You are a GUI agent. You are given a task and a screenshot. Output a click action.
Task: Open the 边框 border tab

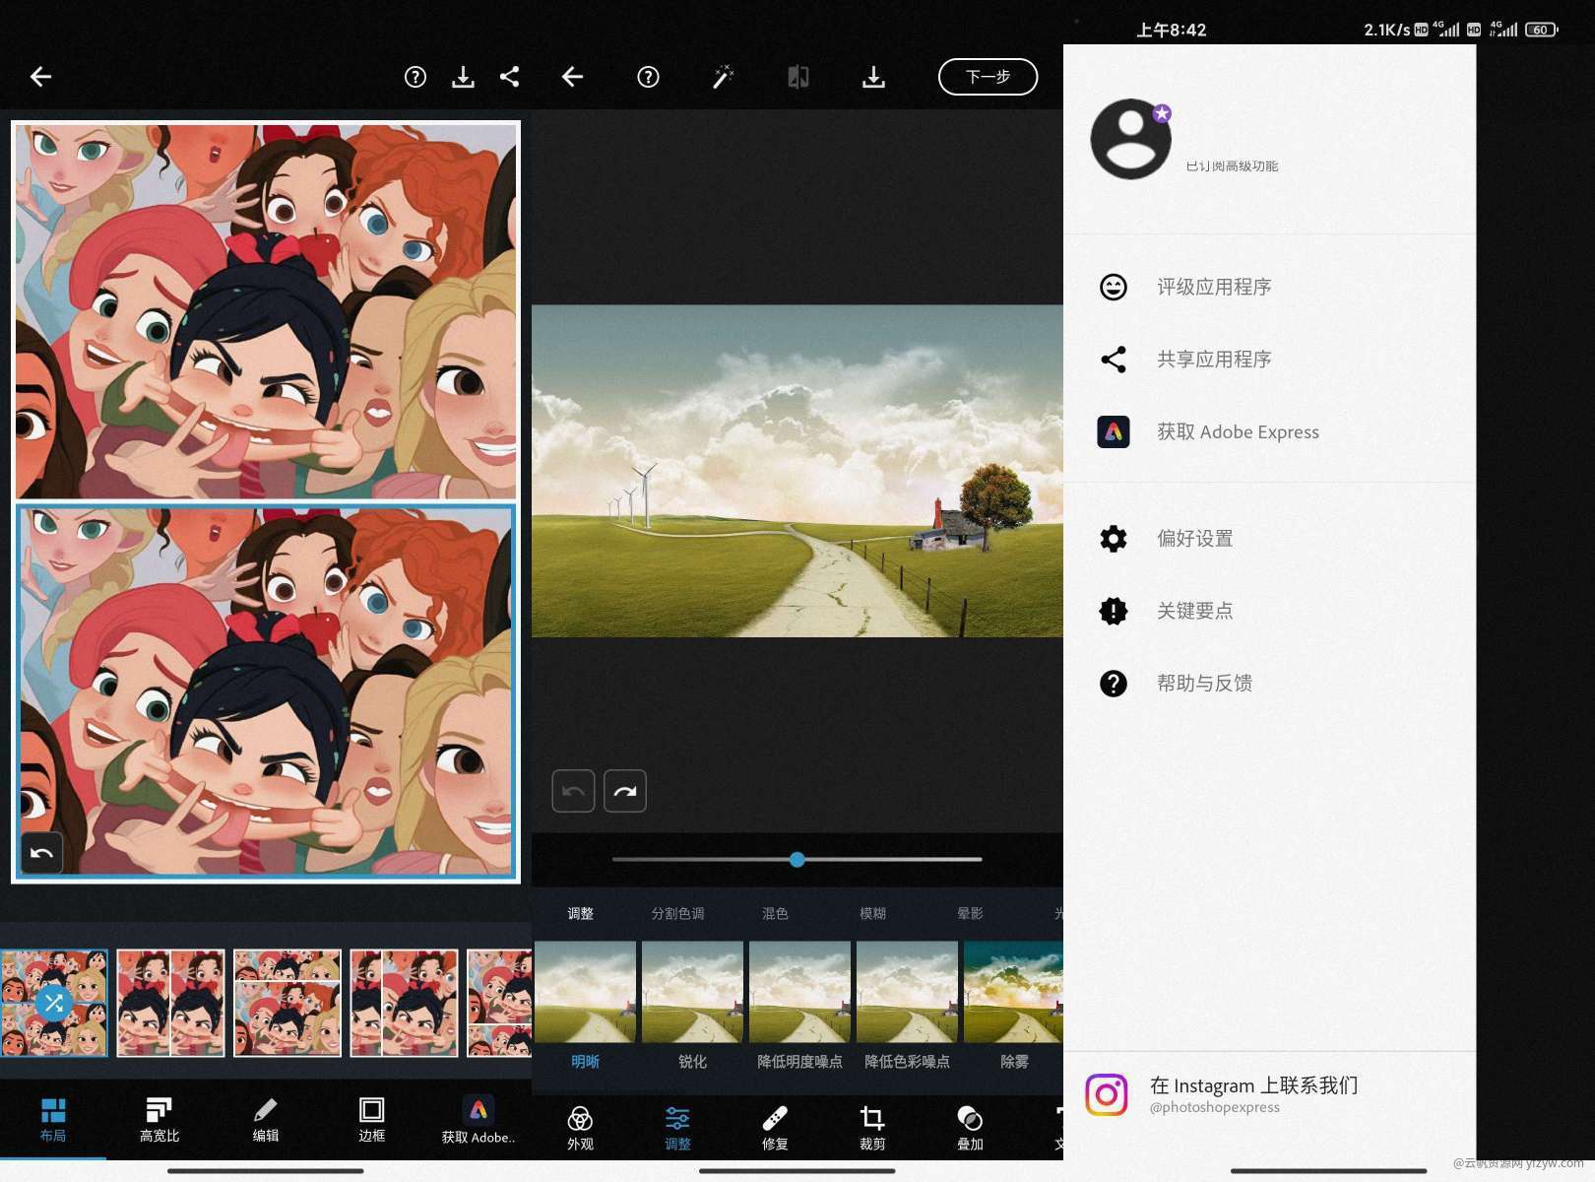[x=371, y=1120]
